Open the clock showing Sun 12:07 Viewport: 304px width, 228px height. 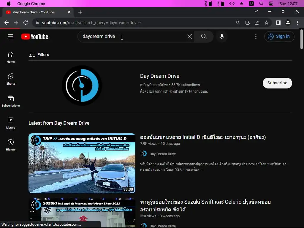[288, 4]
